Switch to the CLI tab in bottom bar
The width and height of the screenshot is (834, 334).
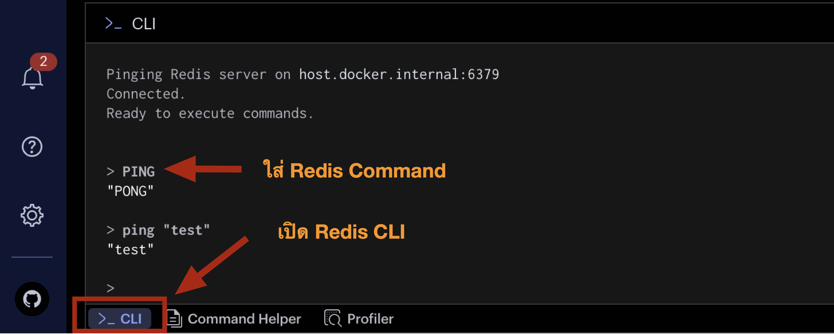coord(120,318)
